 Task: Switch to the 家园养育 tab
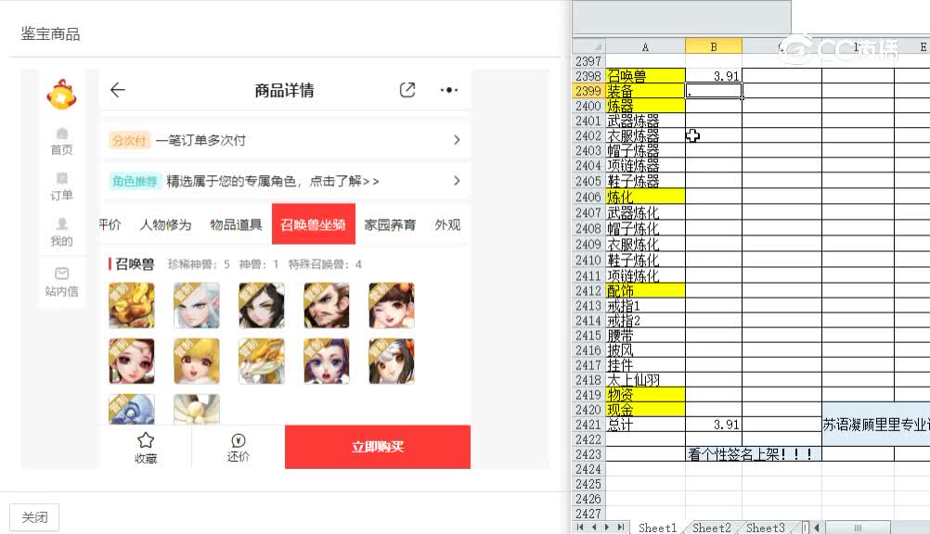390,224
